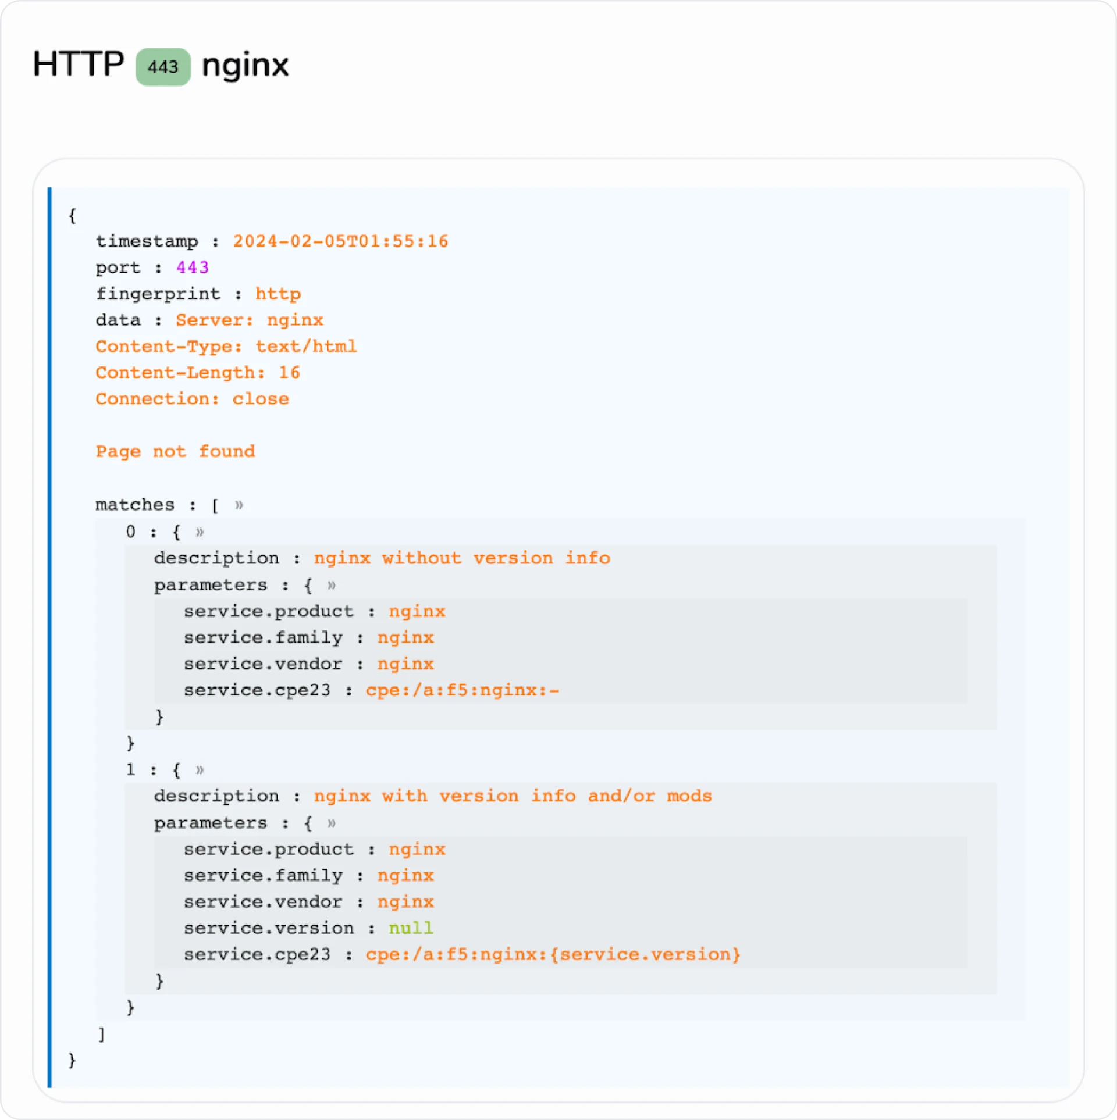Viewport: 1117px width, 1120px height.
Task: Click the 'timestamp' key label
Action: point(147,241)
